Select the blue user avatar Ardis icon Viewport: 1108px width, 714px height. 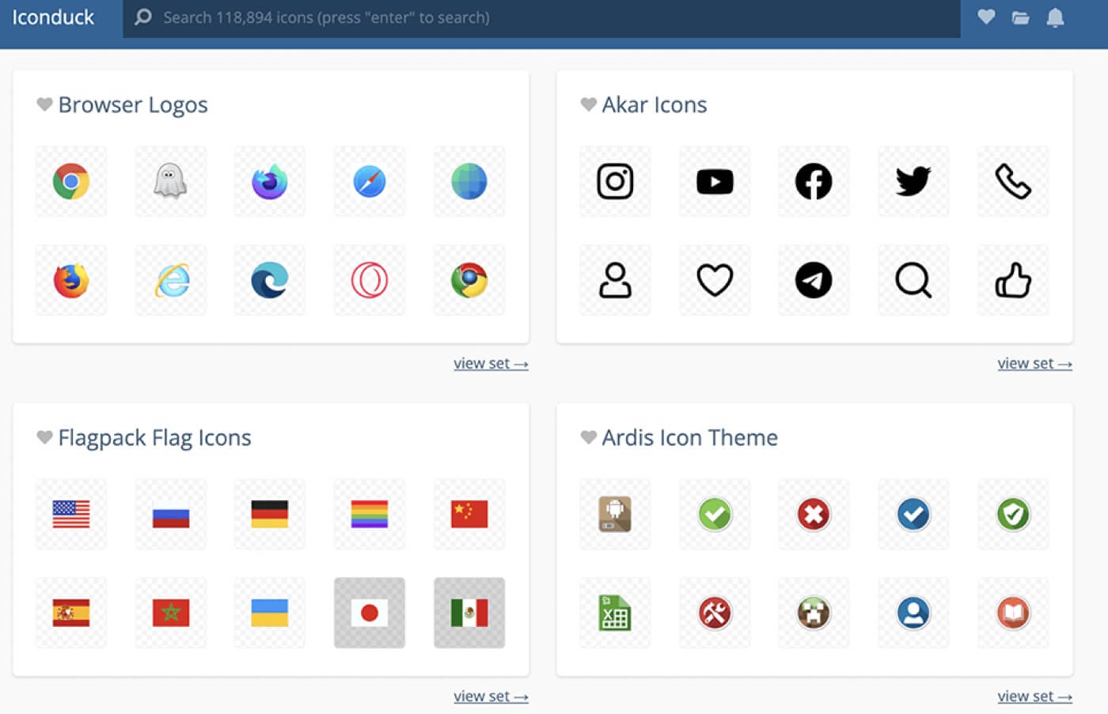[x=913, y=613]
